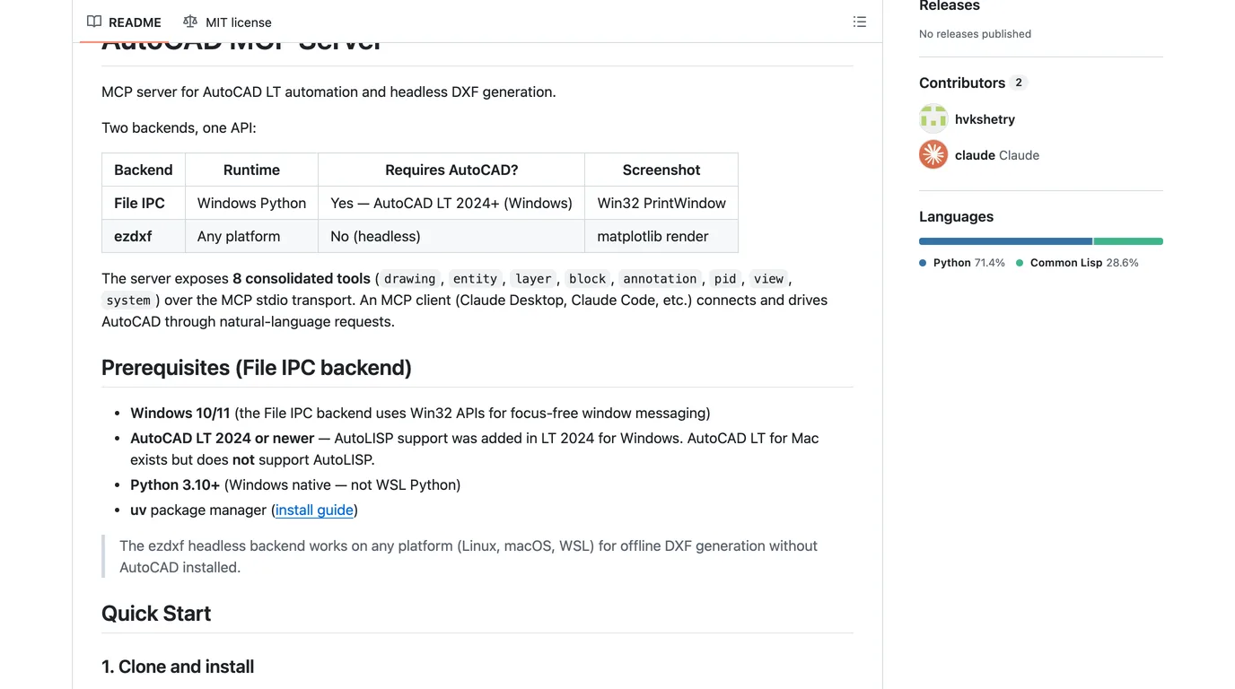Click the Requires AutoCAD? table header
1235x689 pixels.
coord(451,170)
